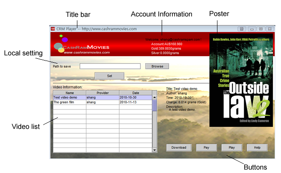Click the 'Charge: 0.014 grams (Gold)' text
Image resolution: width=281 pixels, height=173 pixels.
click(x=186, y=102)
